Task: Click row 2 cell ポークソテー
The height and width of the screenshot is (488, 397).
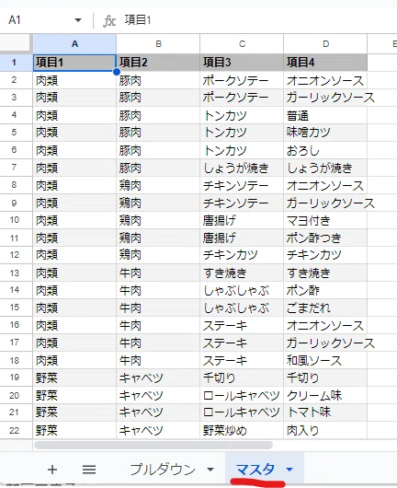Action: [242, 81]
